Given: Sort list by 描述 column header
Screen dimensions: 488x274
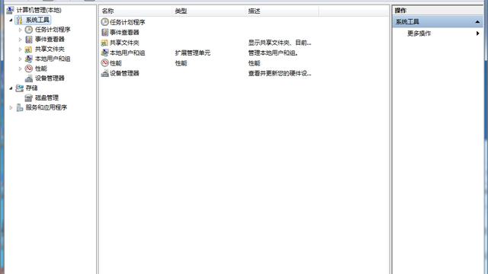Looking at the screenshot, I should point(282,11).
